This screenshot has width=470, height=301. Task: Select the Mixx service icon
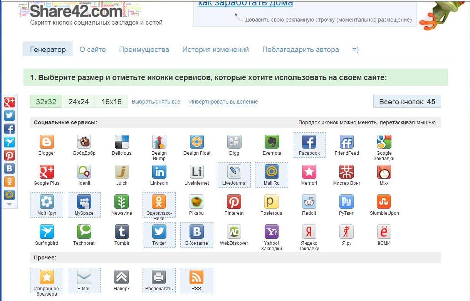tap(384, 172)
